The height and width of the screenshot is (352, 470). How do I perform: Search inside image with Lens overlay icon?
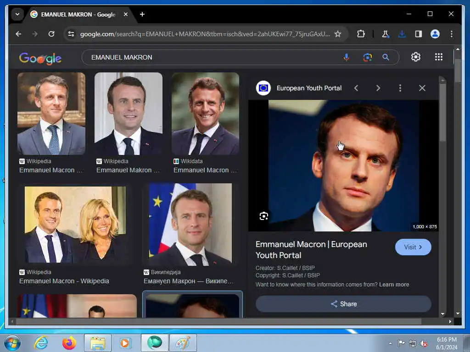264,216
